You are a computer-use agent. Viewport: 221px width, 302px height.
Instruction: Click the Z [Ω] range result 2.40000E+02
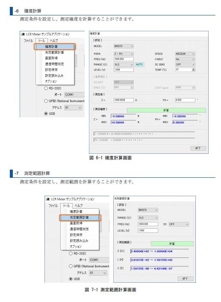(159, 251)
